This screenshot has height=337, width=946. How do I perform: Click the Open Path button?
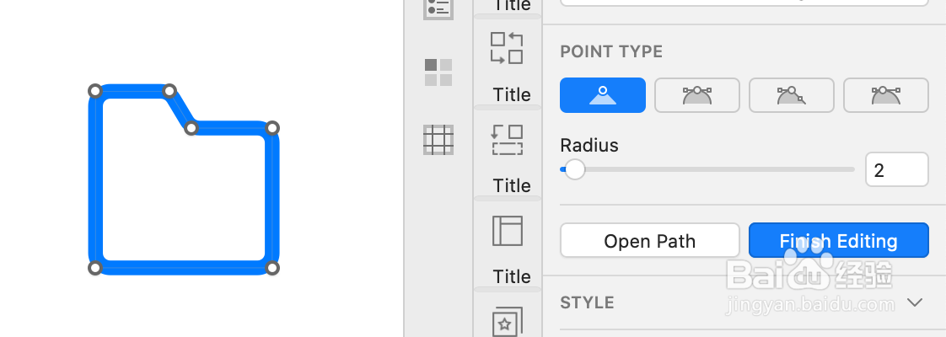(650, 241)
